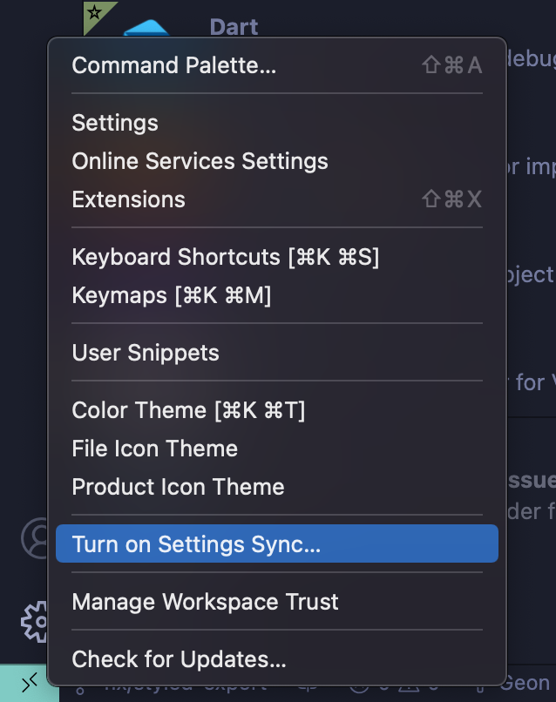Viewport: 556px width, 702px height.
Task: Turn on Settings Sync
Action: [277, 544]
